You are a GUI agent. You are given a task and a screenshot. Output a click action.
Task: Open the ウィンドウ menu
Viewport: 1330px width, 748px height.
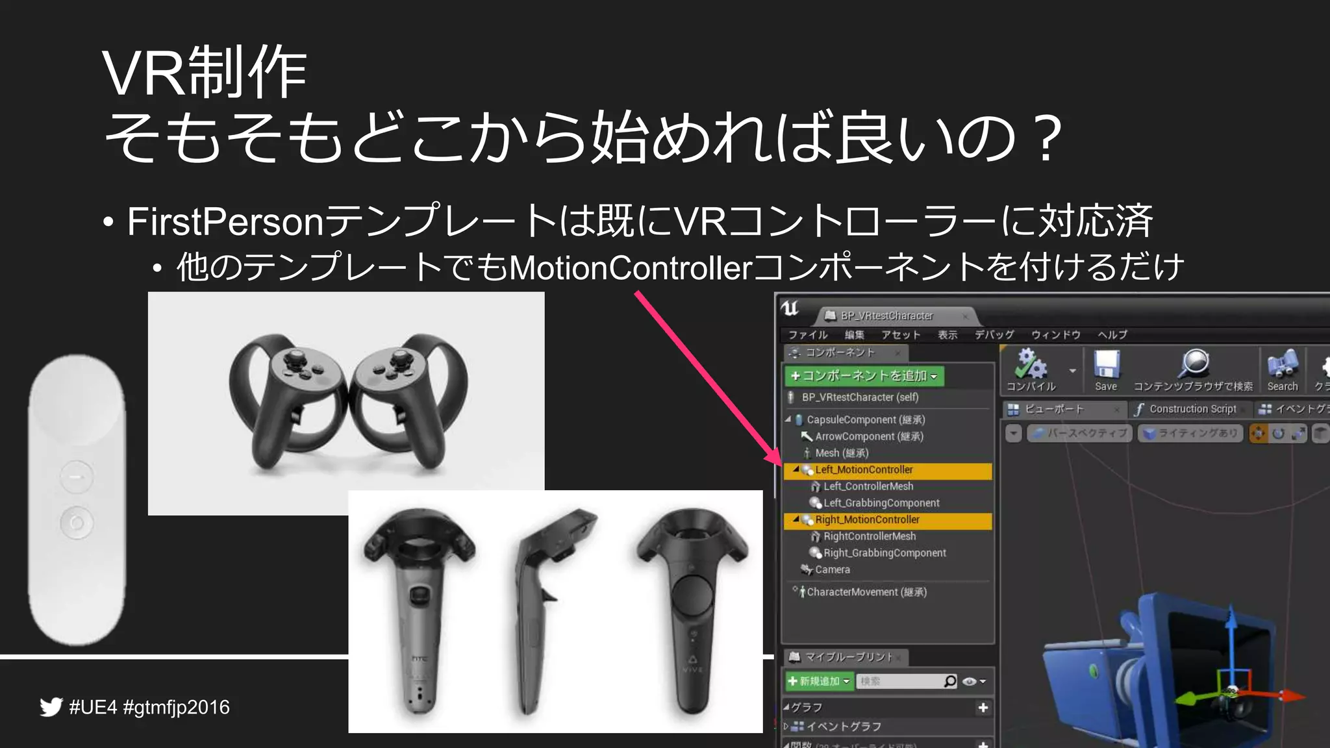pyautogui.click(x=1056, y=335)
